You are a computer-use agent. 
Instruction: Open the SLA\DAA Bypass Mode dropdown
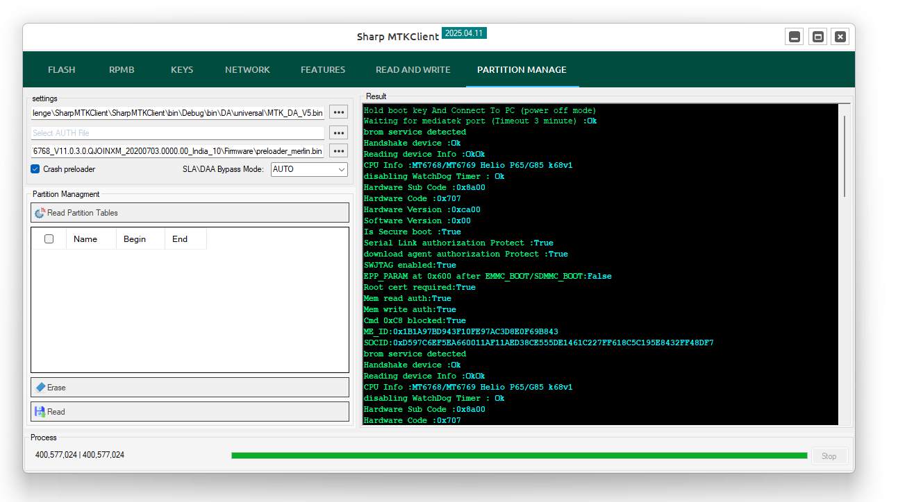pyautogui.click(x=309, y=169)
